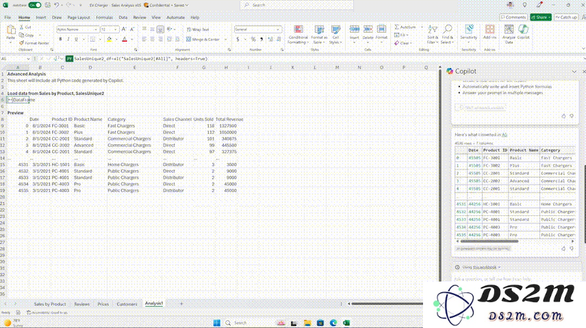Viewport: 586px width, 328px height.
Task: Click Comma Style icon
Action: (x=262, y=39)
